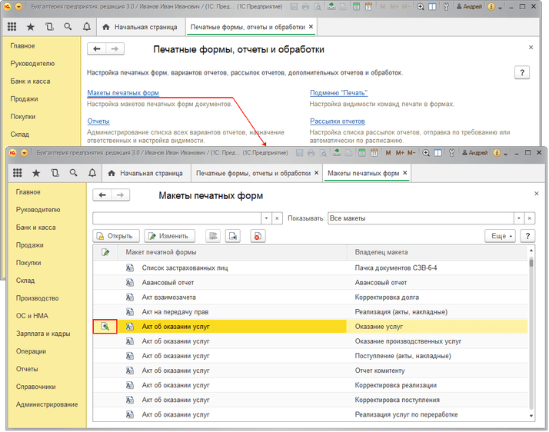Screen dimensions: 549x432
Task: Expand the template search field dropdown arrow
Action: tap(266, 218)
